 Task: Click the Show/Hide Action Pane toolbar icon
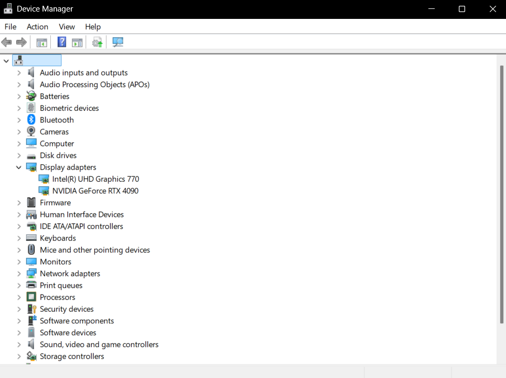77,43
